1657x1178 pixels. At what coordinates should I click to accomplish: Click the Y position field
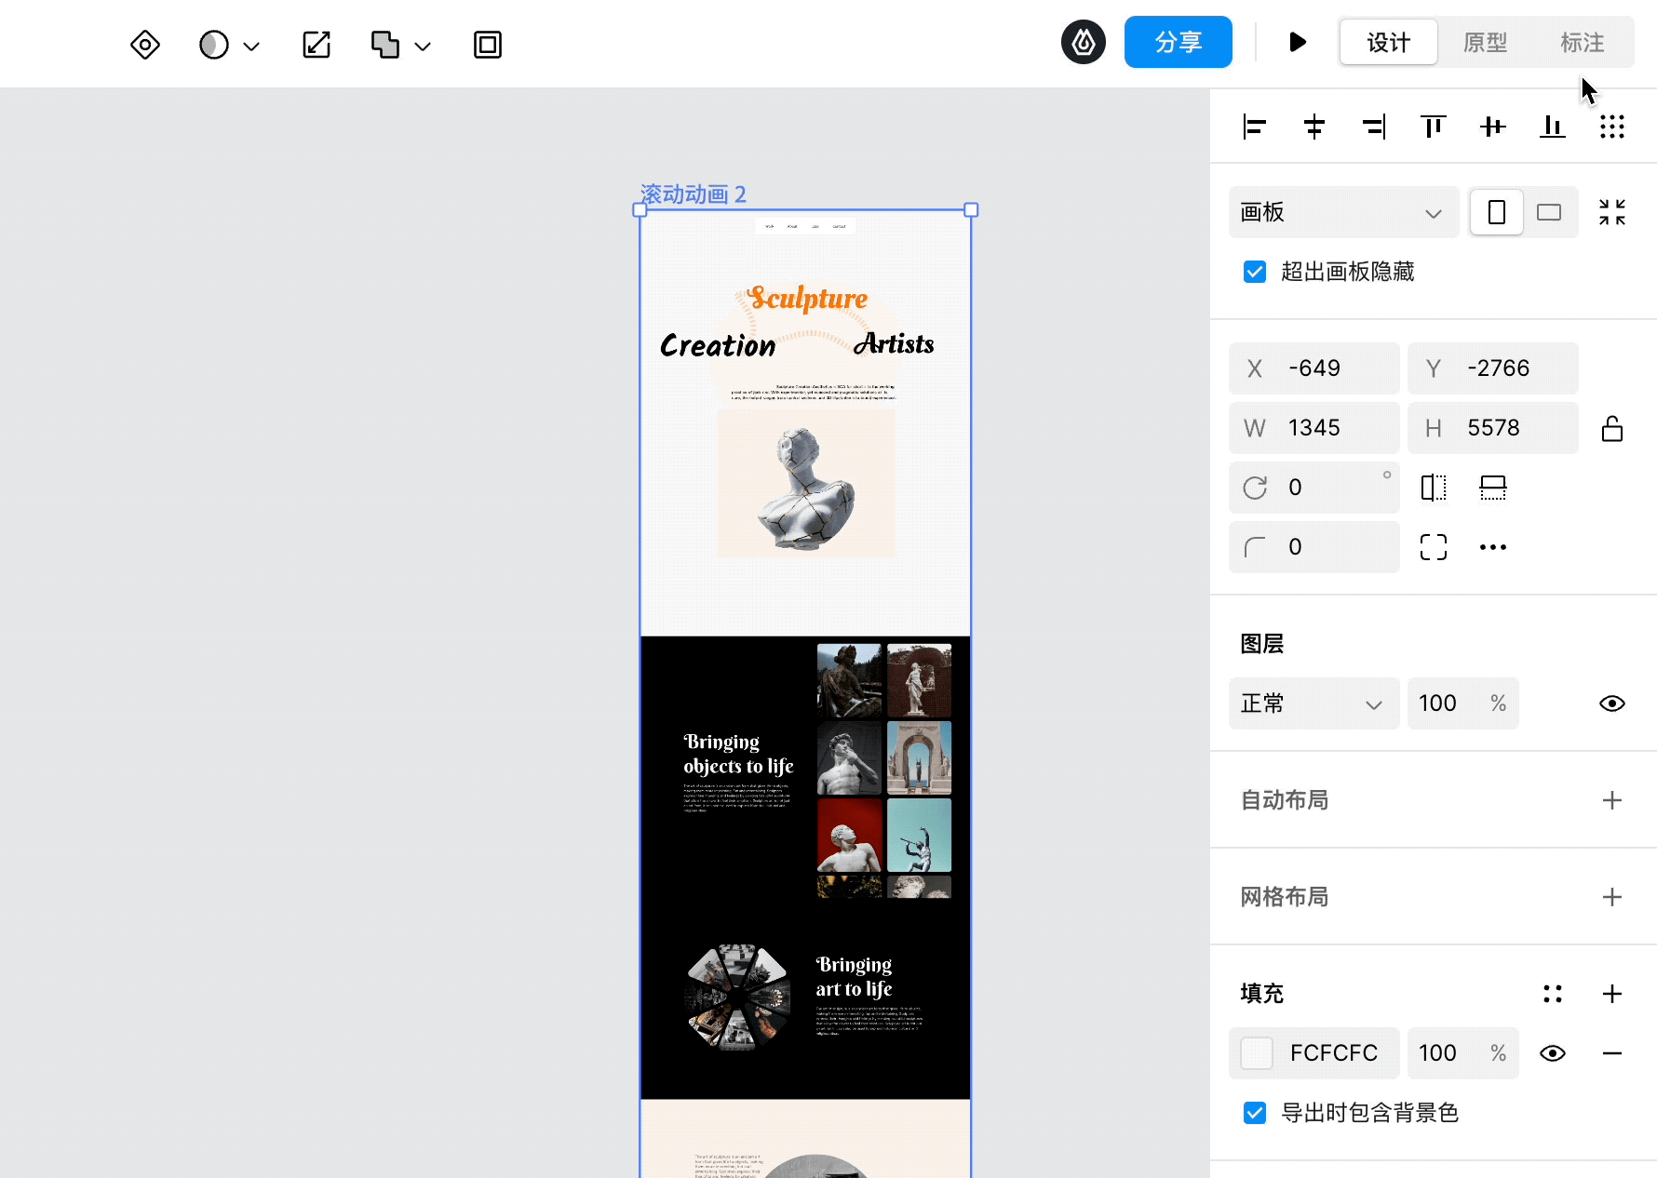point(1493,368)
